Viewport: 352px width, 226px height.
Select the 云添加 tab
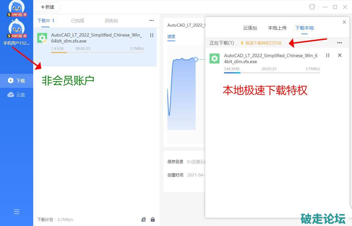[250, 28]
